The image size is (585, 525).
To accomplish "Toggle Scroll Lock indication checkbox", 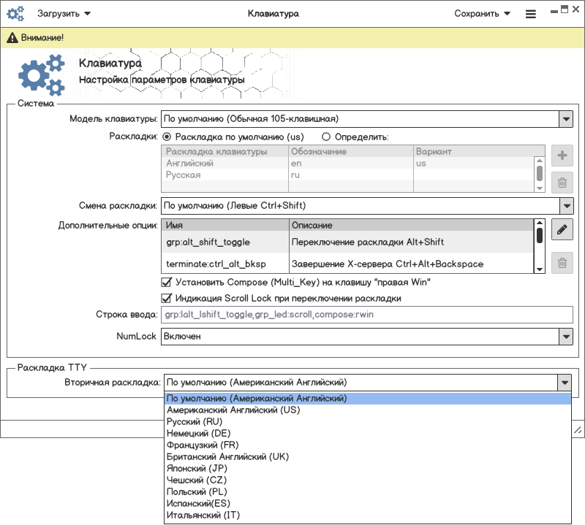I will click(165, 298).
